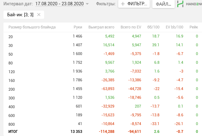The width and height of the screenshot is (202, 136).
Task: Select the Бай-ин: [3; 3] filter chip
Action: point(20,15)
